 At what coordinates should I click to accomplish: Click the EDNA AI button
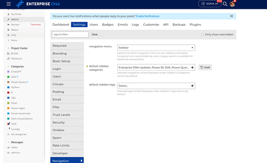coord(210,4)
